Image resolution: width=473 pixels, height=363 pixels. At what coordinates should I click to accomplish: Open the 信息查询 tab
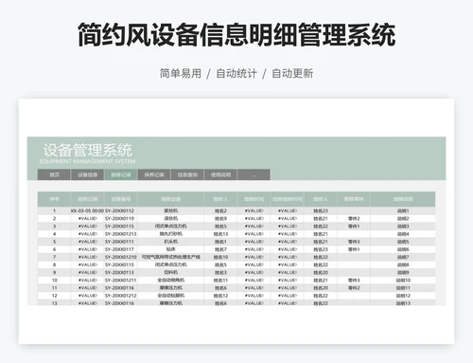pos(187,174)
